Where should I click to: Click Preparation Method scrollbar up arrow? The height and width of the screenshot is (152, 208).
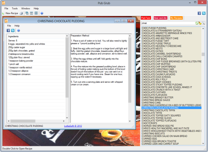click(x=130, y=36)
